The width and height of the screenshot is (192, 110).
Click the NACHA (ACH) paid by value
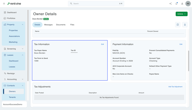pyautogui.click(x=119, y=53)
